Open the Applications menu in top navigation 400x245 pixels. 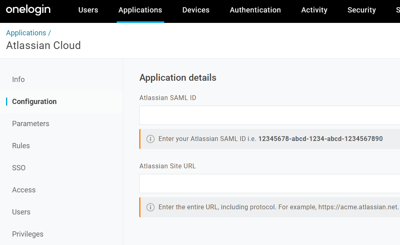(x=140, y=10)
